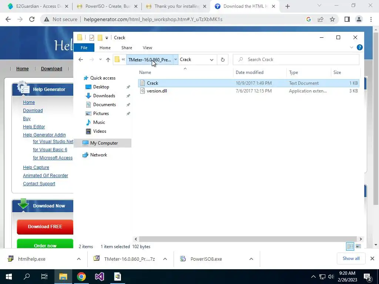
Task: Open Music folder in navigation pane
Action: click(x=99, y=122)
